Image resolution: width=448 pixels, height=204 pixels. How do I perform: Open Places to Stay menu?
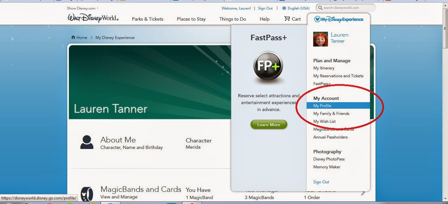191,19
